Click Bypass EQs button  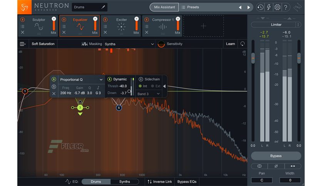pos(187,182)
